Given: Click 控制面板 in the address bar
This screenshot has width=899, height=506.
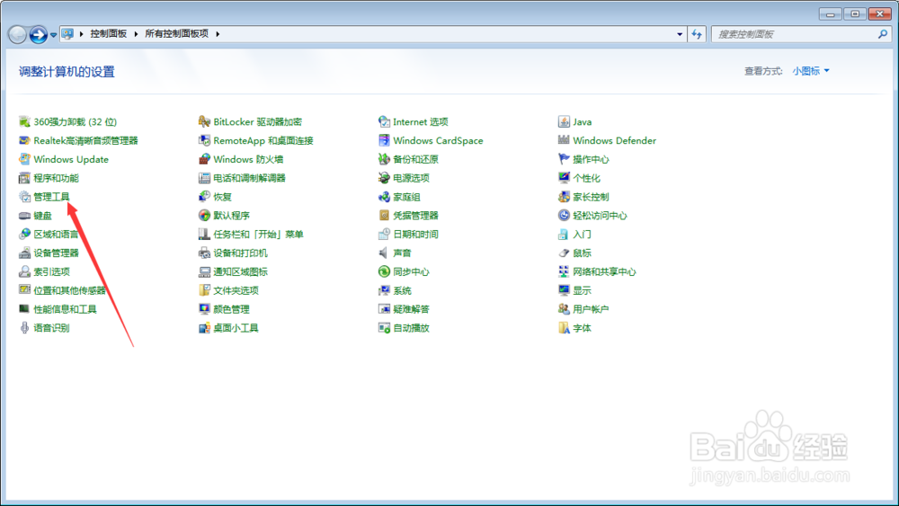Looking at the screenshot, I should coord(109,34).
